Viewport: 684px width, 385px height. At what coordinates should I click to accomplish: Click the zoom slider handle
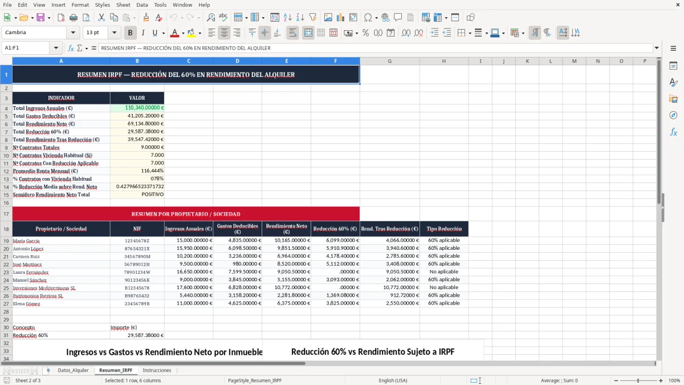[638, 380]
